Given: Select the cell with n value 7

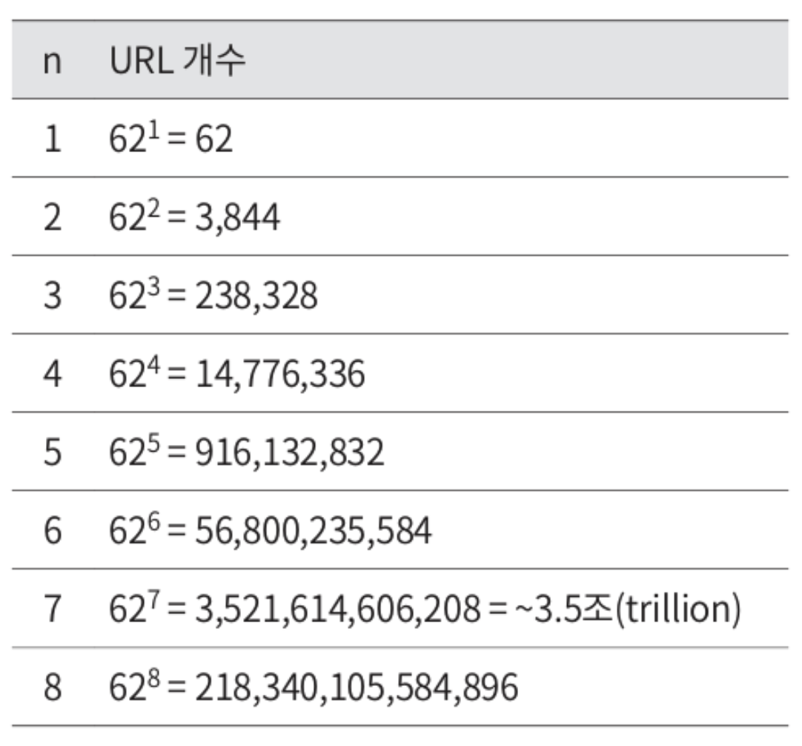Looking at the screenshot, I should click(52, 610).
